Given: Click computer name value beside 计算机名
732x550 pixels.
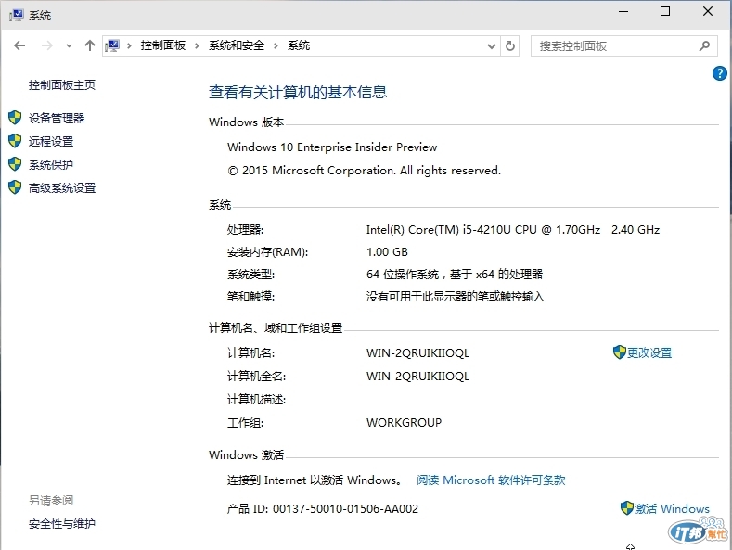Looking at the screenshot, I should [417, 353].
